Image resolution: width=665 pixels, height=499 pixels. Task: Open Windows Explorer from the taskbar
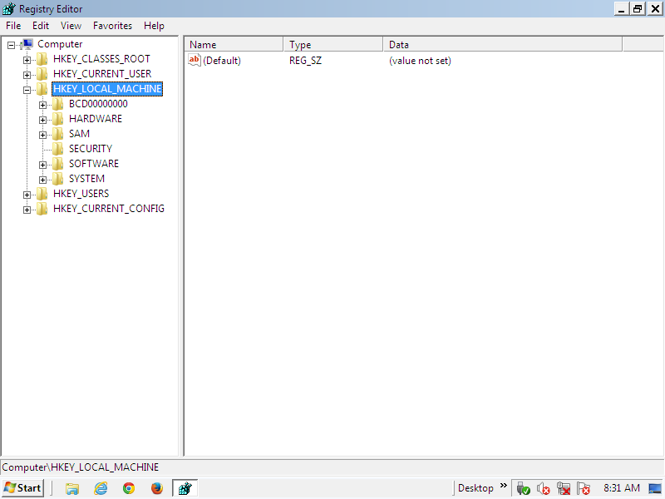click(x=72, y=488)
